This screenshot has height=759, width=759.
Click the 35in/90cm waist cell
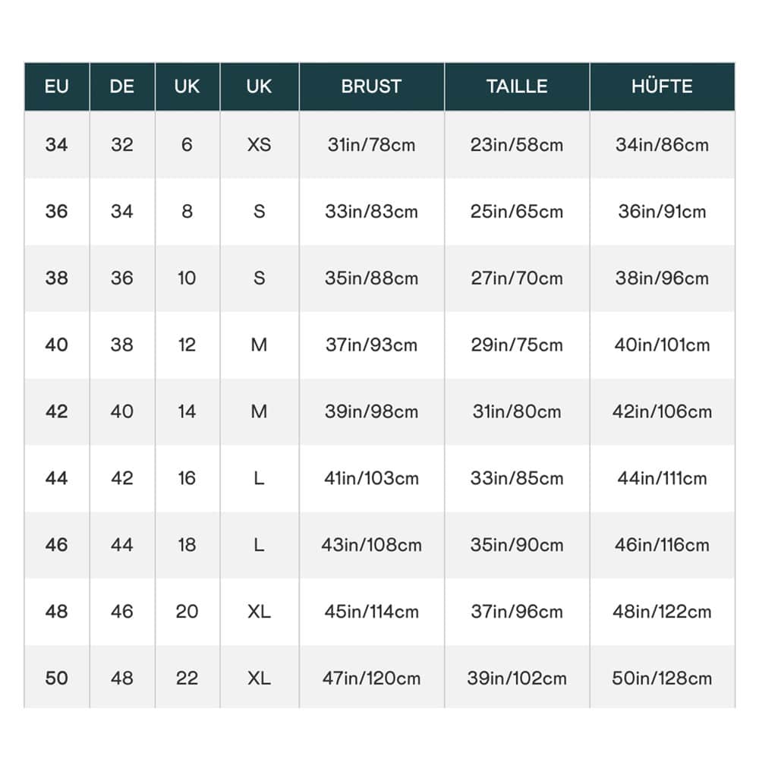point(517,545)
